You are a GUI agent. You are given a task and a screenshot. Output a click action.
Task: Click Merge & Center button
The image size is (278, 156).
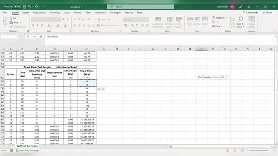pos(107,25)
